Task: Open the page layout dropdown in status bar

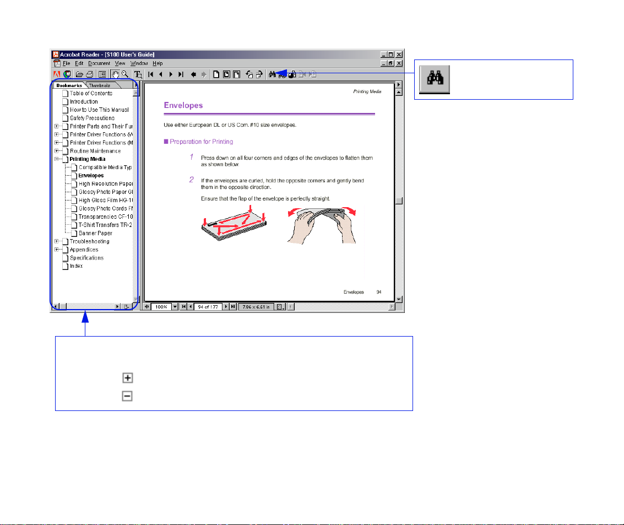Action: pos(280,307)
